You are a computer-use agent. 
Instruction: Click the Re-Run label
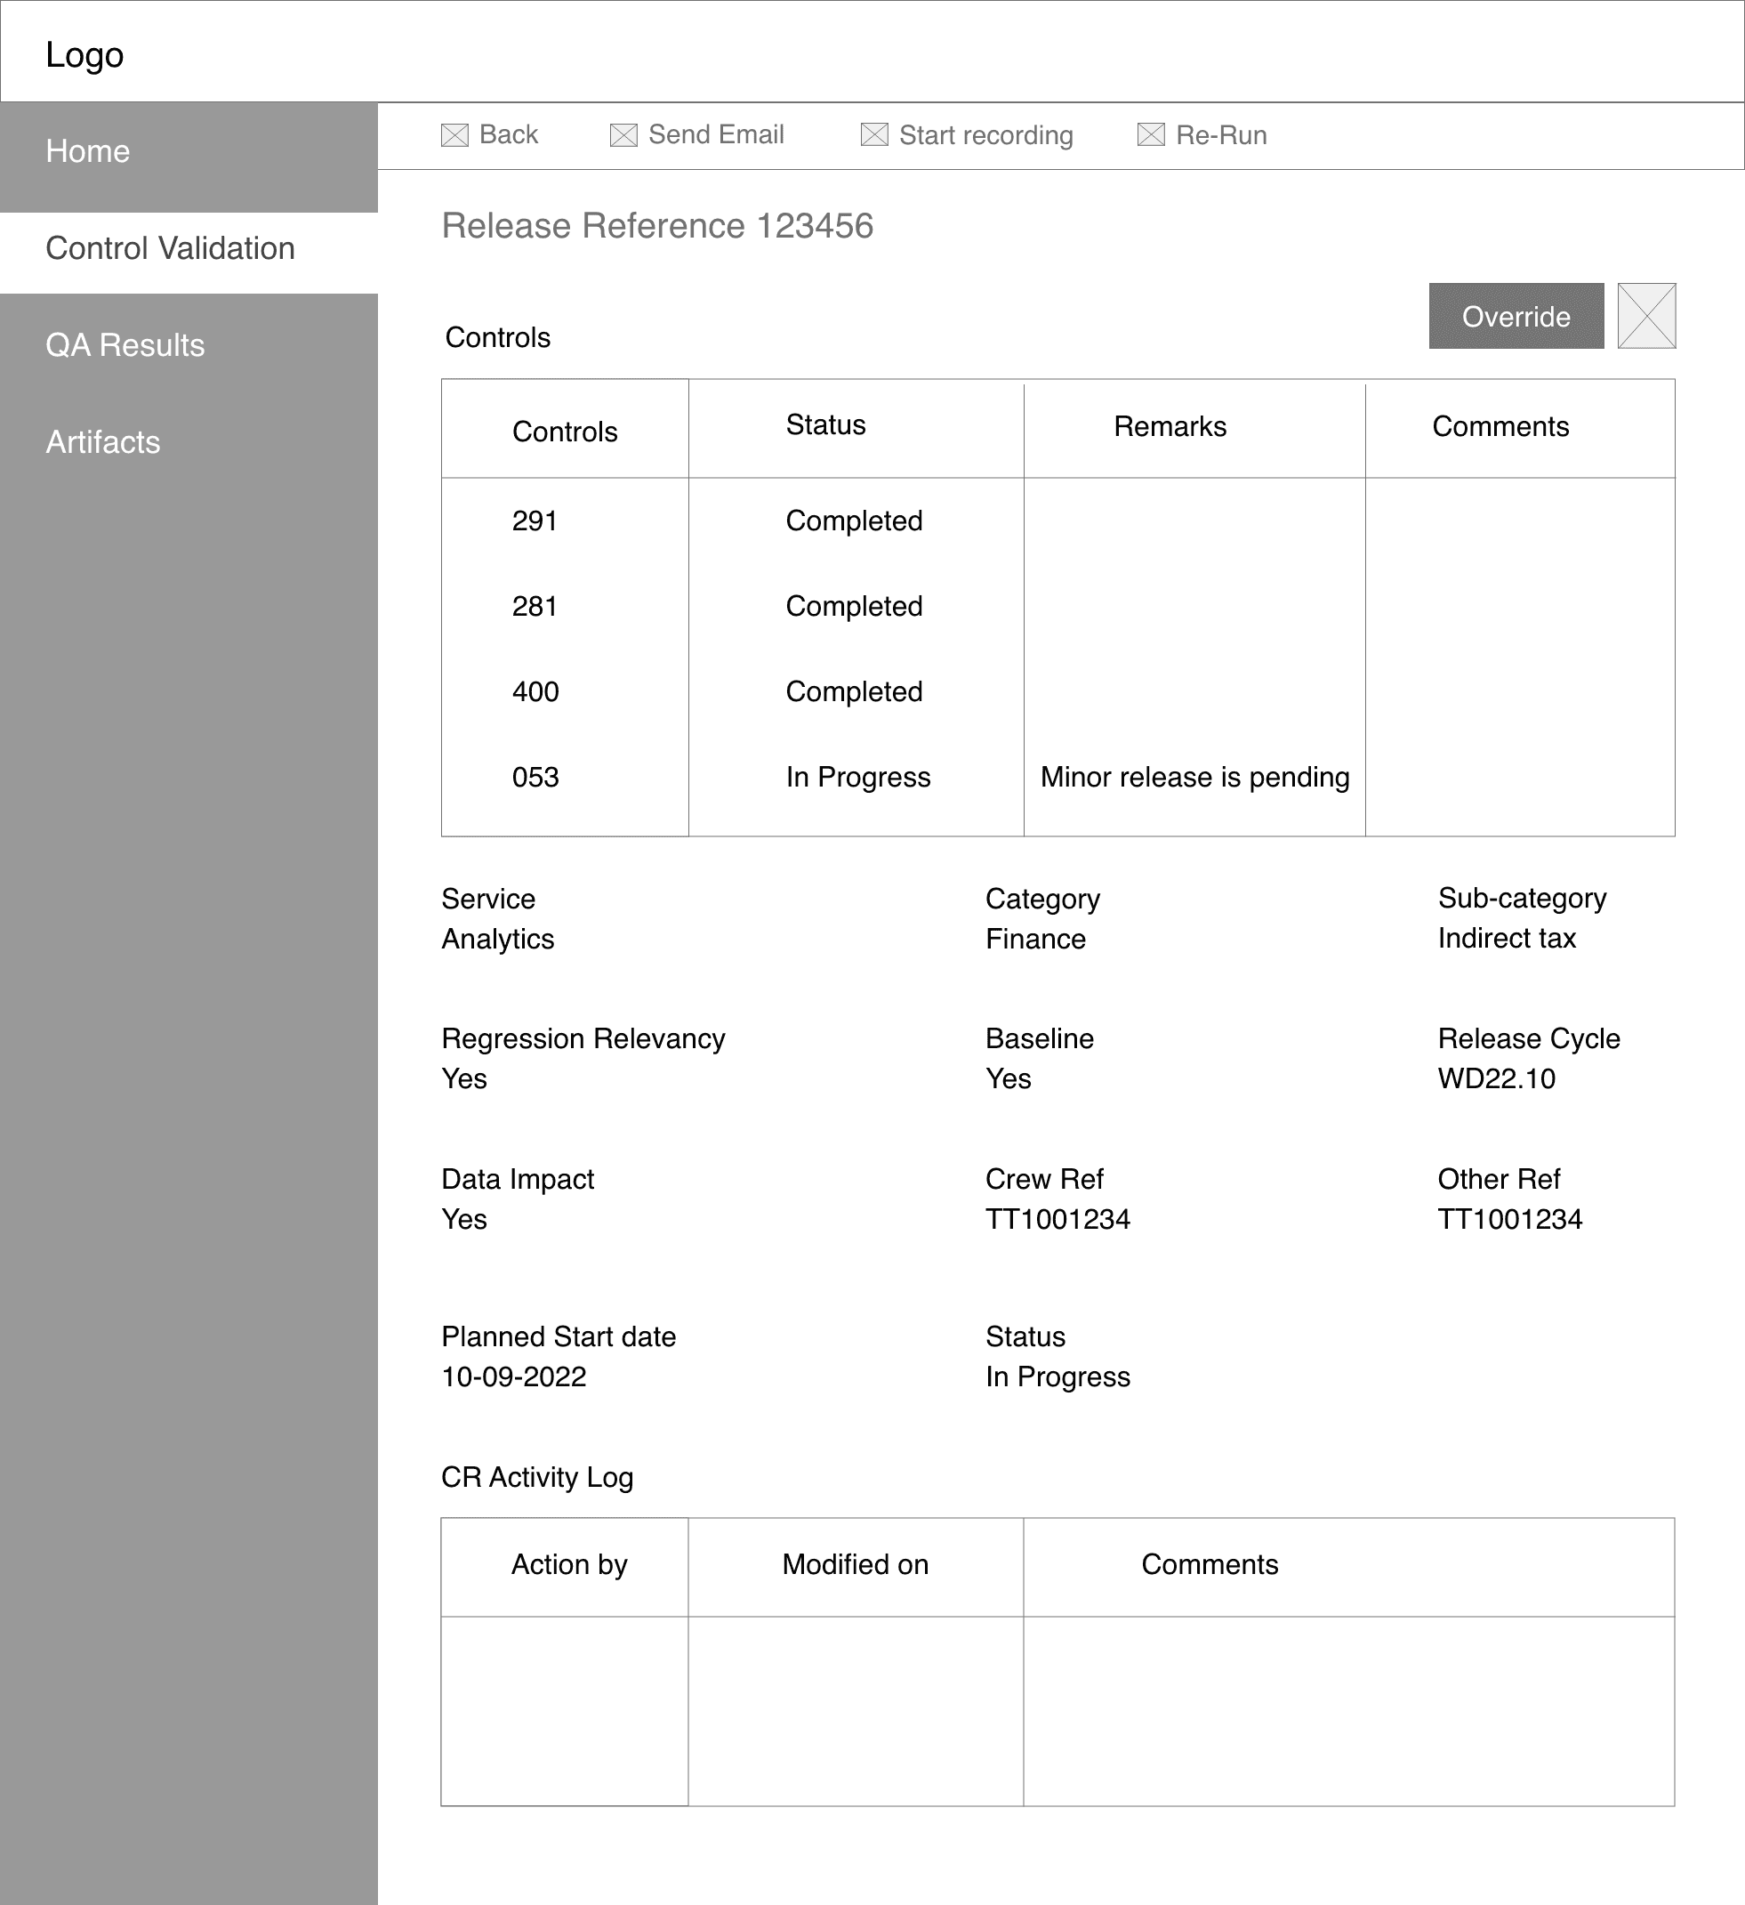(x=1220, y=135)
